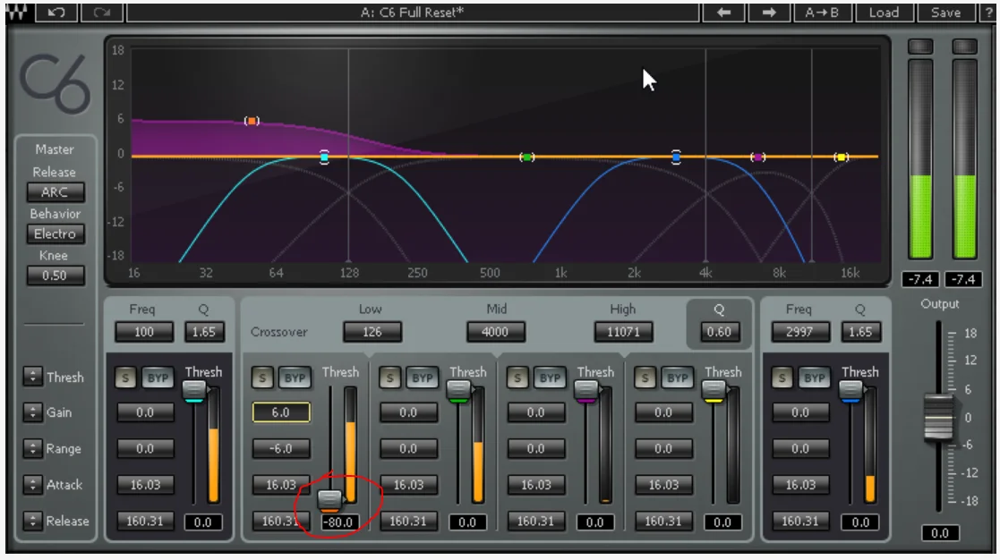The image size is (1000, 560).
Task: Click the Knee value 0.50 field
Action: 55,276
